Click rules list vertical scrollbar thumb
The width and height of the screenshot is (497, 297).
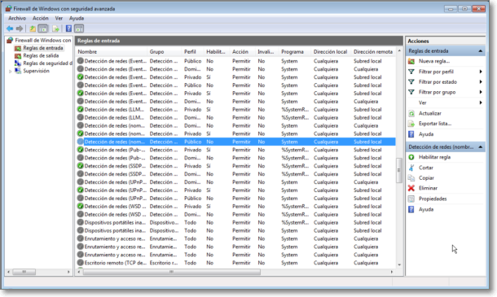[x=399, y=170]
